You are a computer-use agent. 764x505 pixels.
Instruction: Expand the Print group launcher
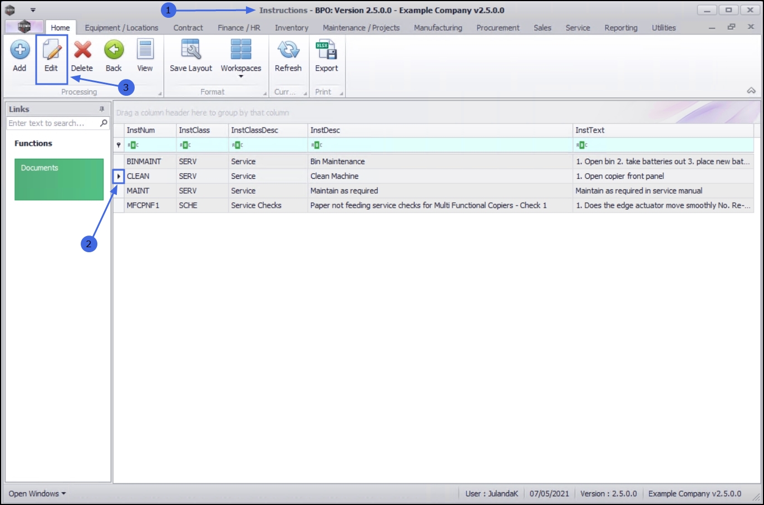[x=341, y=94]
